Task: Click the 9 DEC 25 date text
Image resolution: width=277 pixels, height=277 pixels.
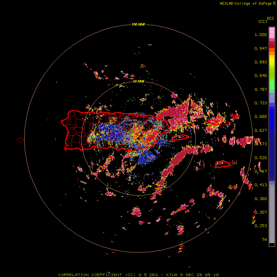Action: pos(191,275)
